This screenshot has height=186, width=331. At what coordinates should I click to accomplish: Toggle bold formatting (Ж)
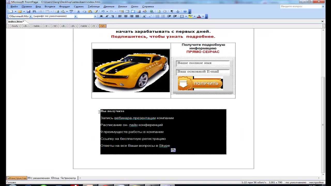(101, 16)
